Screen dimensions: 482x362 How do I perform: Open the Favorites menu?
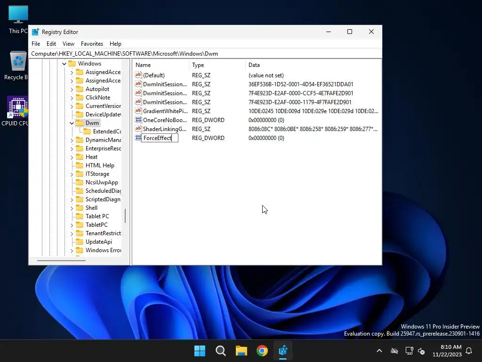pyautogui.click(x=92, y=44)
